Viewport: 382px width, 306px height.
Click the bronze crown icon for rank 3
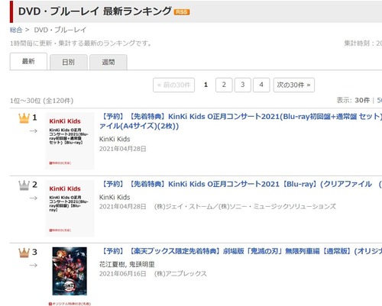point(24,253)
